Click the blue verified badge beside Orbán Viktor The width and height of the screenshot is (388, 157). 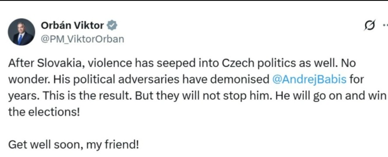tap(112, 25)
